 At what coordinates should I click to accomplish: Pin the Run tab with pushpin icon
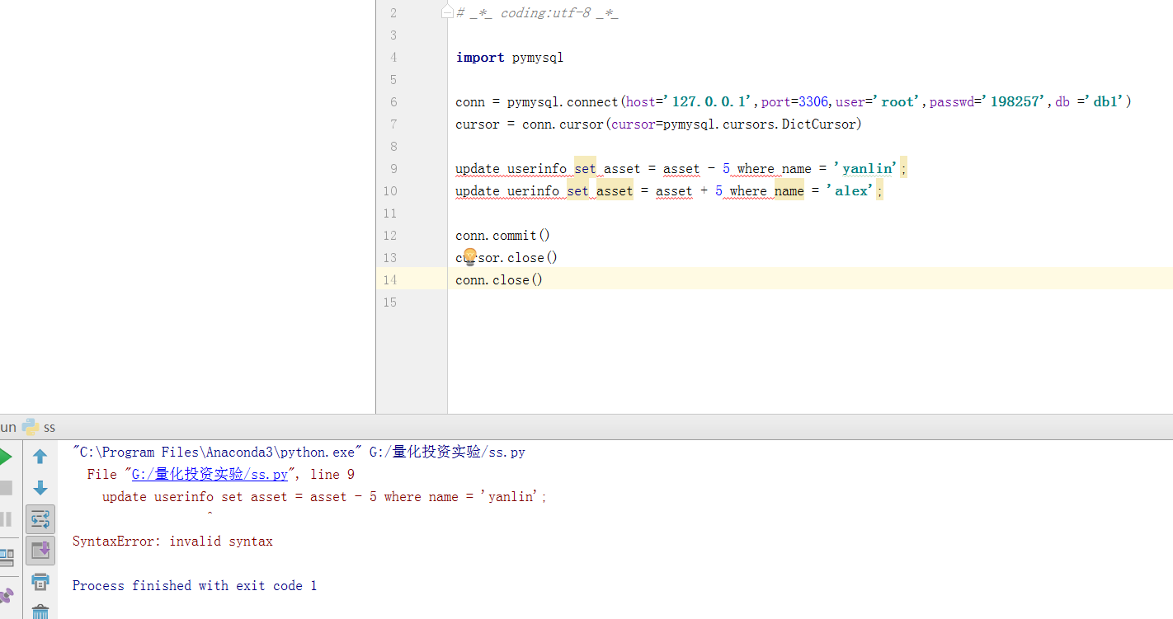7,595
